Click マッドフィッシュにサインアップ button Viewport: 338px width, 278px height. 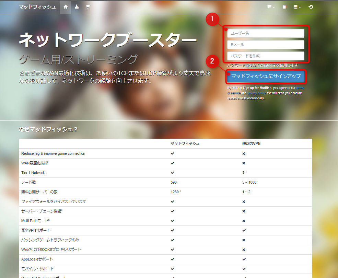click(266, 76)
